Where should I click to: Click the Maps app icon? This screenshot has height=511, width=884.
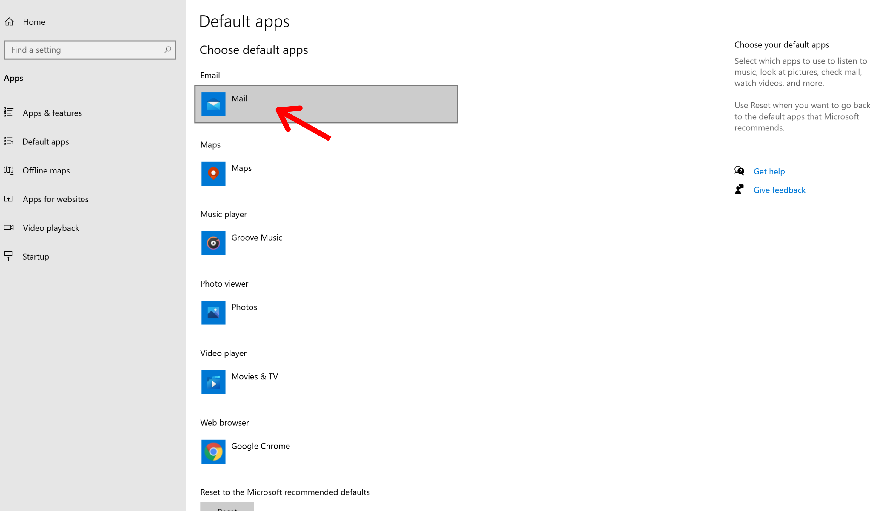pyautogui.click(x=213, y=174)
